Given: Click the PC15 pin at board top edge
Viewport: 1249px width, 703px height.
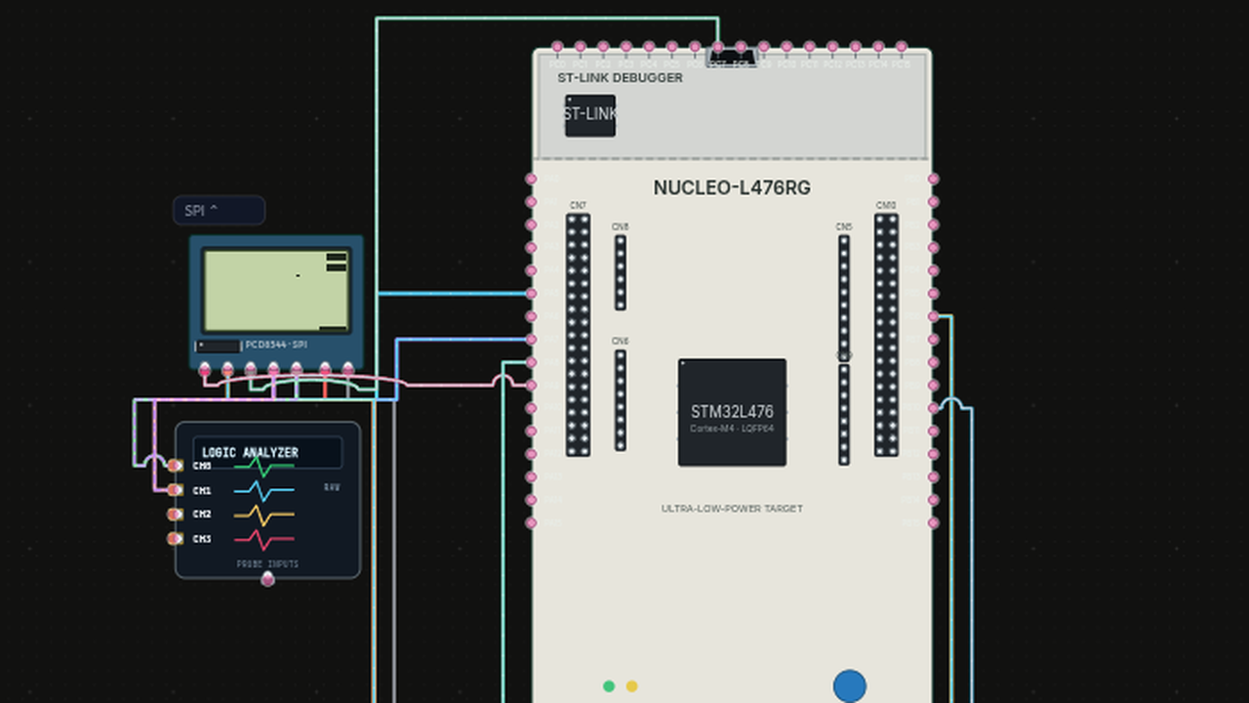Looking at the screenshot, I should click(902, 47).
